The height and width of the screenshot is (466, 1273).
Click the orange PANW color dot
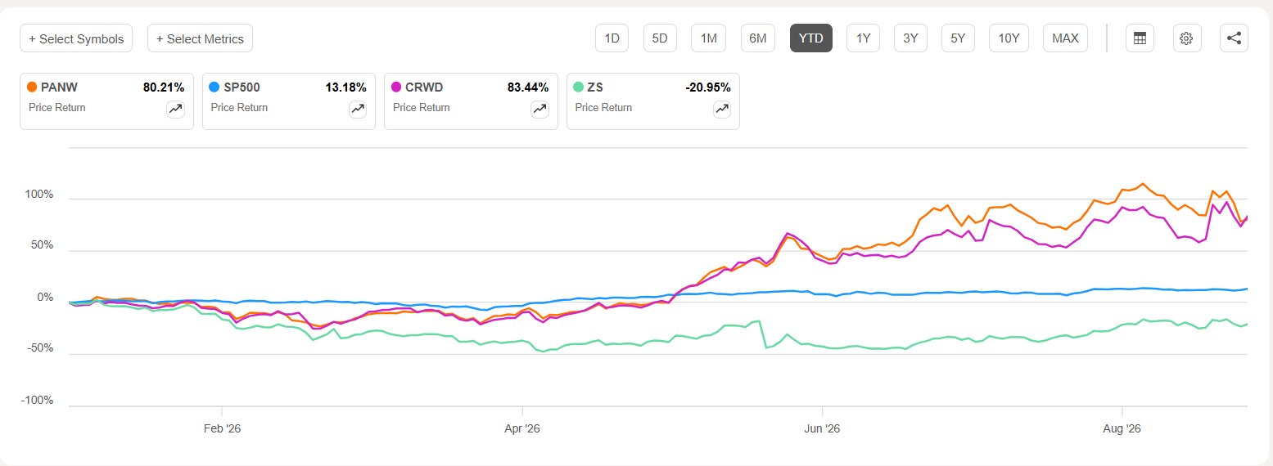click(x=32, y=87)
